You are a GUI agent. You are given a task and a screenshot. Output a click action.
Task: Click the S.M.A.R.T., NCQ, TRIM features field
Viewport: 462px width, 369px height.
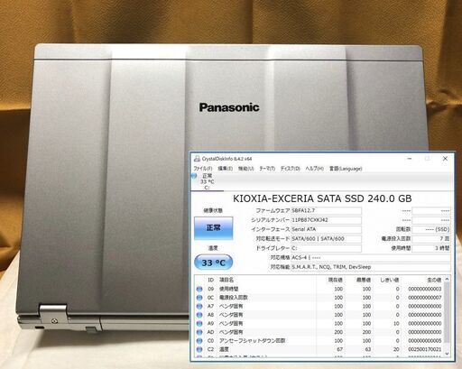point(371,267)
